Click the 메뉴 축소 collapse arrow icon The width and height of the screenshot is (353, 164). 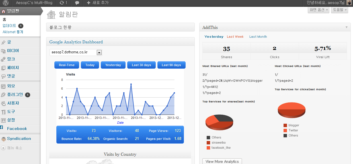3,148
